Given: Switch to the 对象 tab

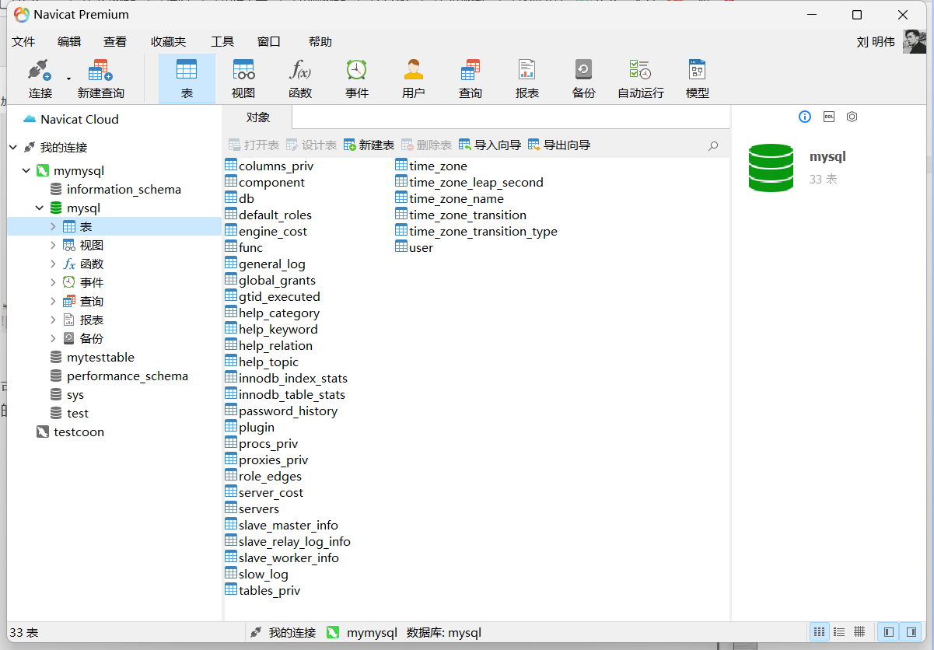Looking at the screenshot, I should (258, 117).
